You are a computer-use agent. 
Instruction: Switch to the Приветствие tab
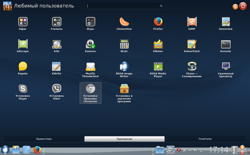44,139
